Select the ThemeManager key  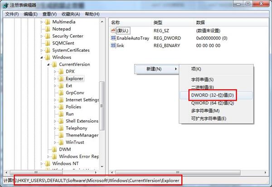tap(82, 135)
